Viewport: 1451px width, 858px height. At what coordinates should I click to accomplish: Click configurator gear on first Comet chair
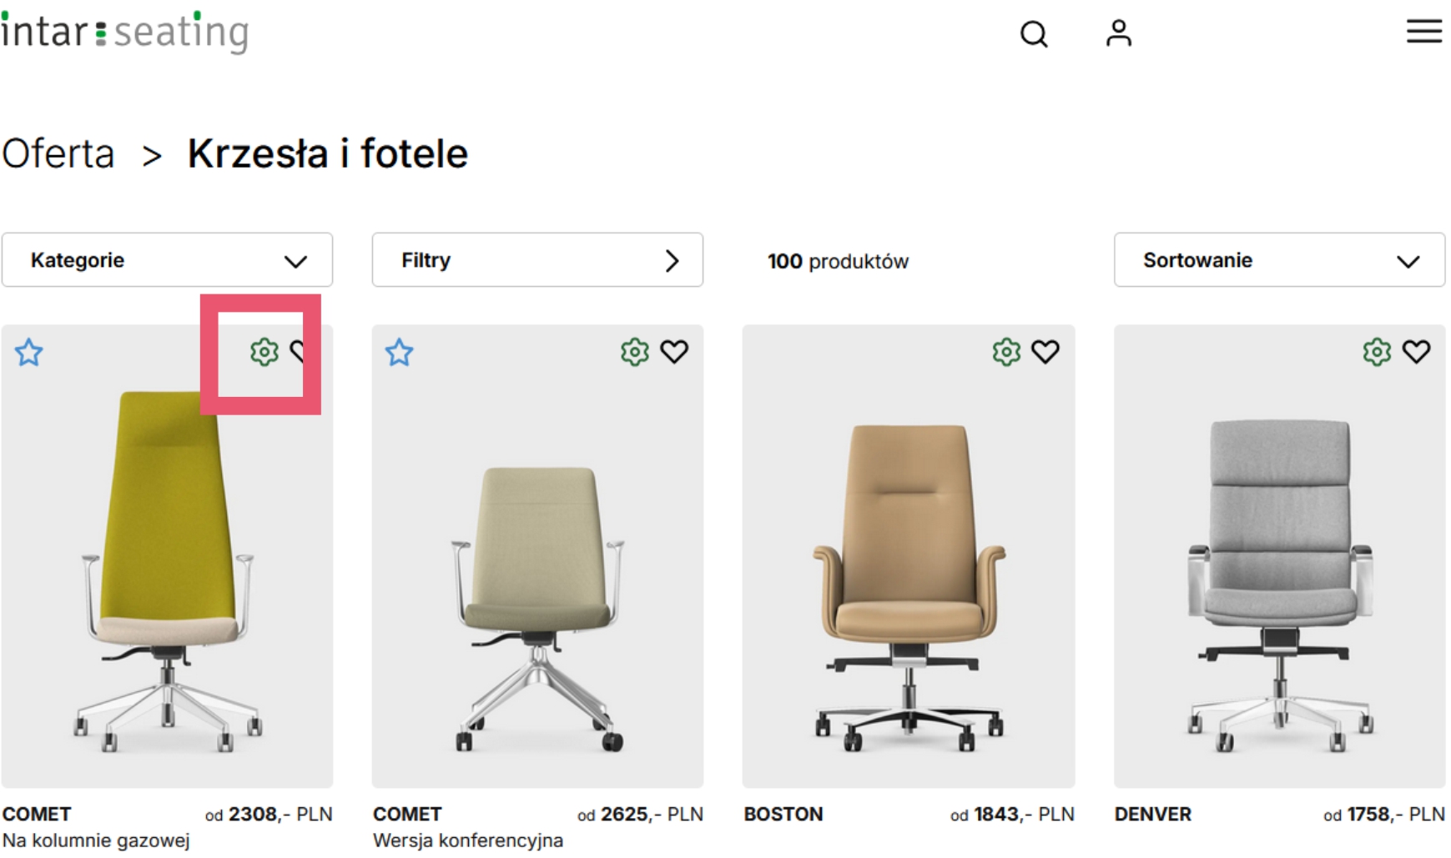(x=264, y=352)
